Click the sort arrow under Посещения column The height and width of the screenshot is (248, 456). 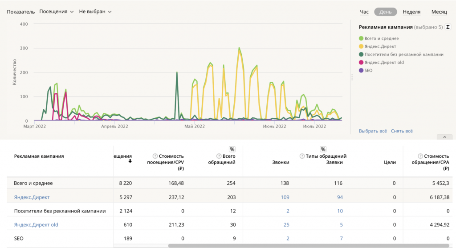(130, 161)
